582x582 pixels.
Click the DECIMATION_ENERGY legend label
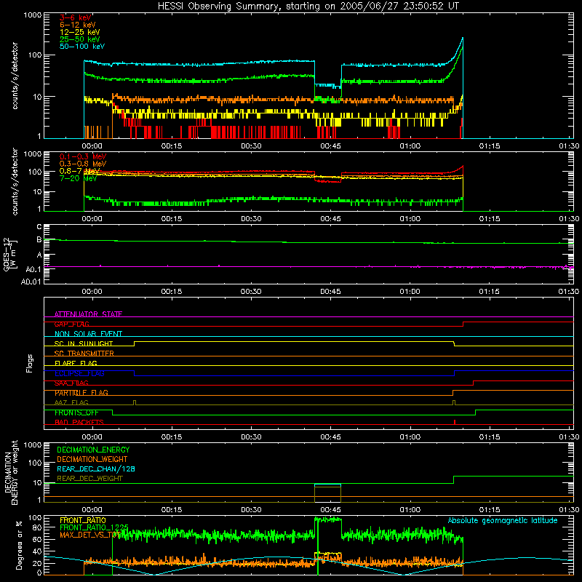coord(93,450)
